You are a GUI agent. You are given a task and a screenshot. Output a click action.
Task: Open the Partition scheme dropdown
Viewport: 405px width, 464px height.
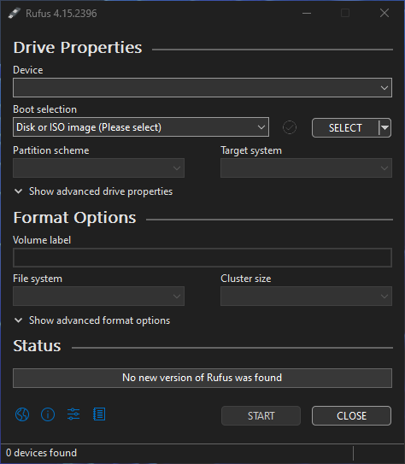[98, 168]
